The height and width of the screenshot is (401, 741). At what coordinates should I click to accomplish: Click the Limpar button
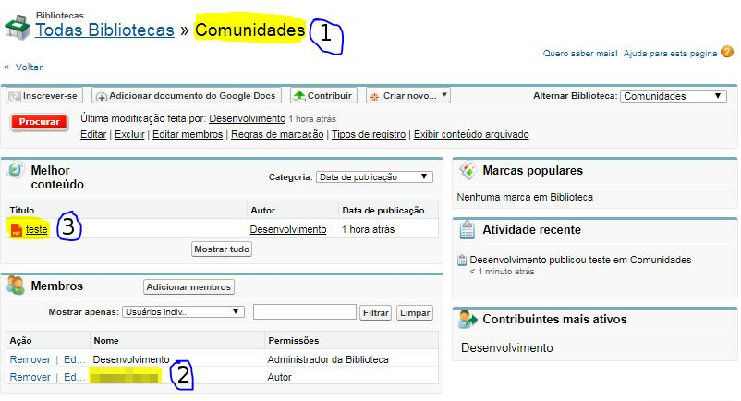[x=415, y=312]
